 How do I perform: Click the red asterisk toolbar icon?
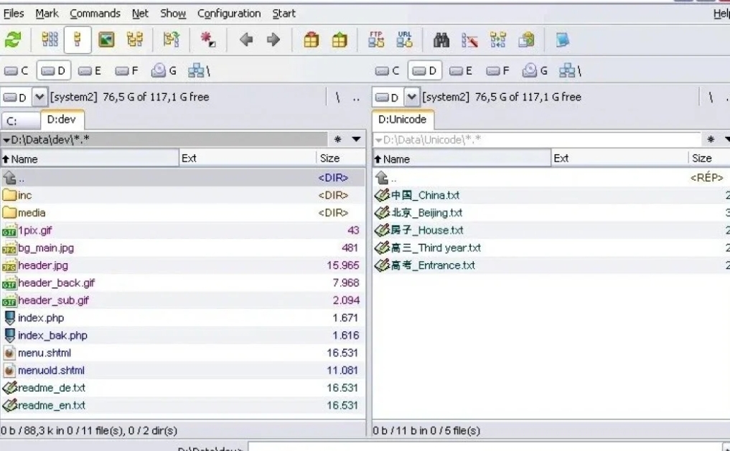208,40
